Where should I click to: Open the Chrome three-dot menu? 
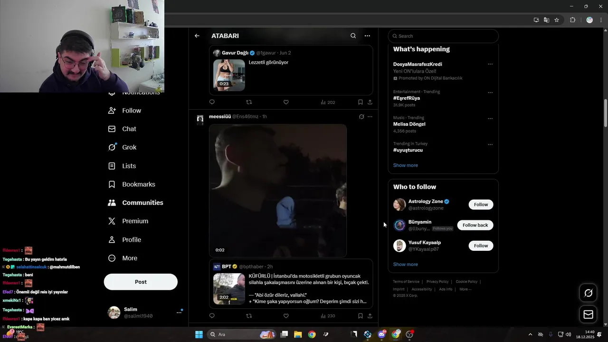[601, 20]
